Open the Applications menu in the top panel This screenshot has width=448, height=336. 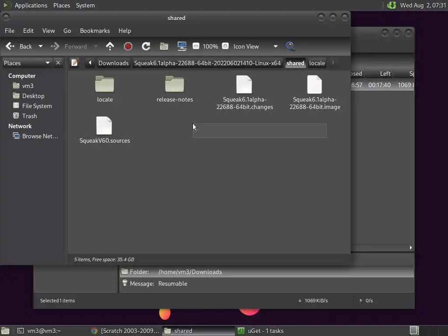pos(31,5)
